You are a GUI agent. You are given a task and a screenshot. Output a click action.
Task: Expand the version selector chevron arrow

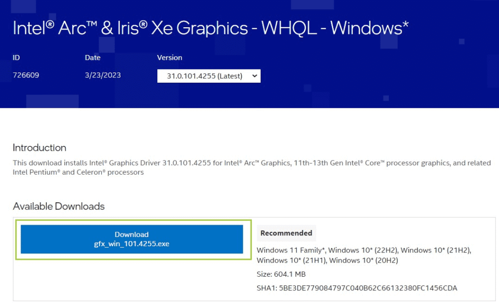pyautogui.click(x=254, y=76)
